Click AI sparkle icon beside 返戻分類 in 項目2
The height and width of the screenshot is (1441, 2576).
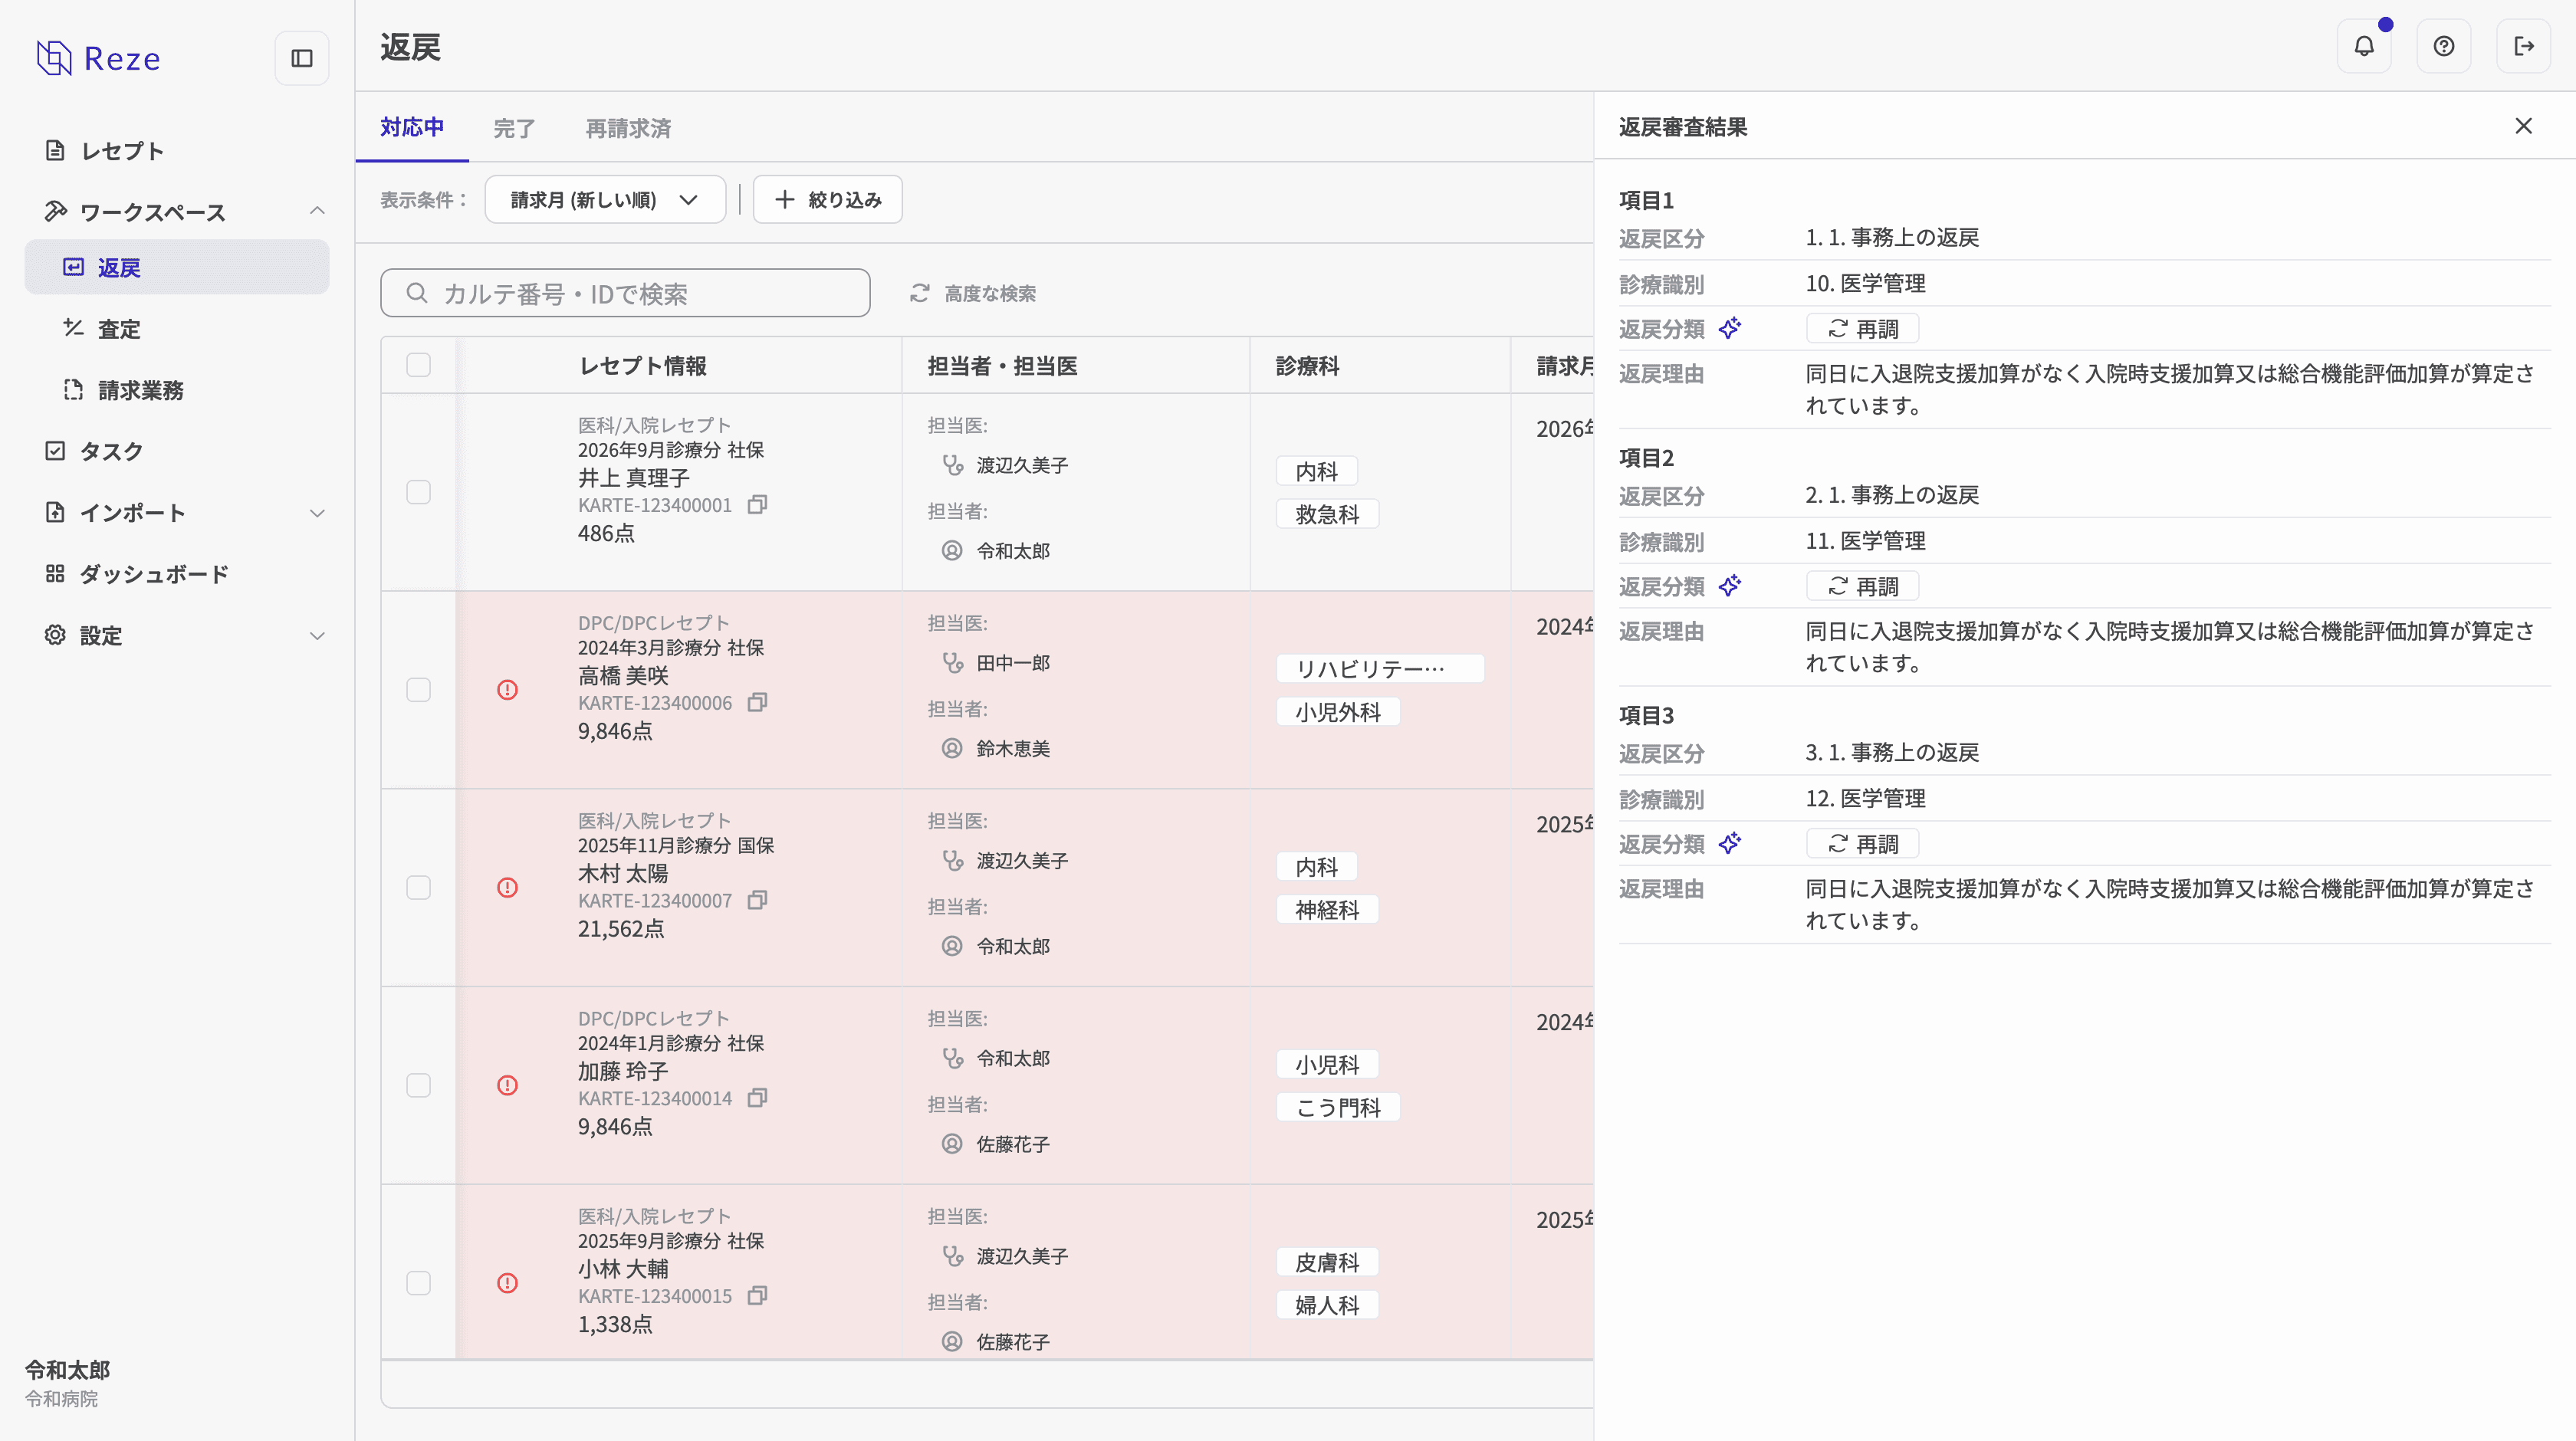[1730, 586]
